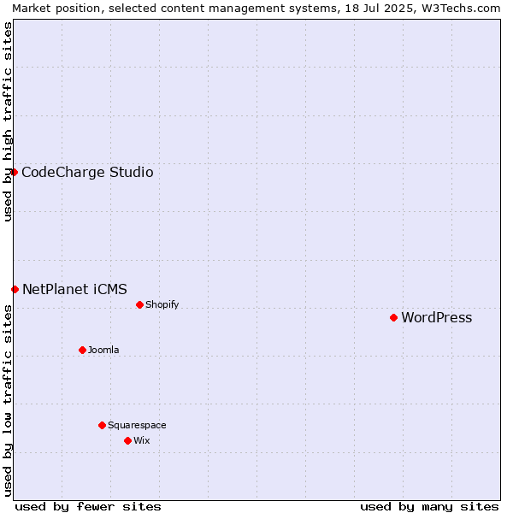Image resolution: width=513 pixels, height=513 pixels.
Task: Select the 'Joomla' label text
Action: pyautogui.click(x=103, y=350)
